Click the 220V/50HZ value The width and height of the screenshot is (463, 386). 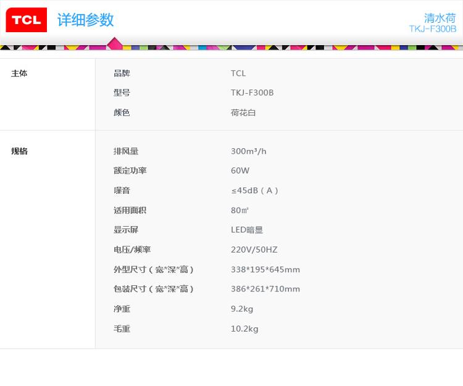pos(254,250)
